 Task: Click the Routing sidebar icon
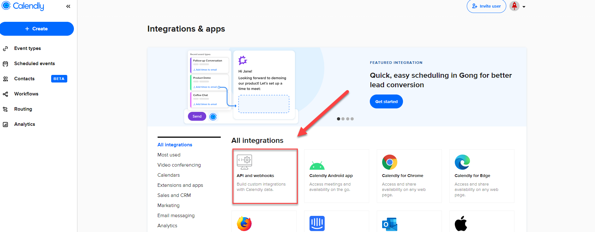coord(5,109)
